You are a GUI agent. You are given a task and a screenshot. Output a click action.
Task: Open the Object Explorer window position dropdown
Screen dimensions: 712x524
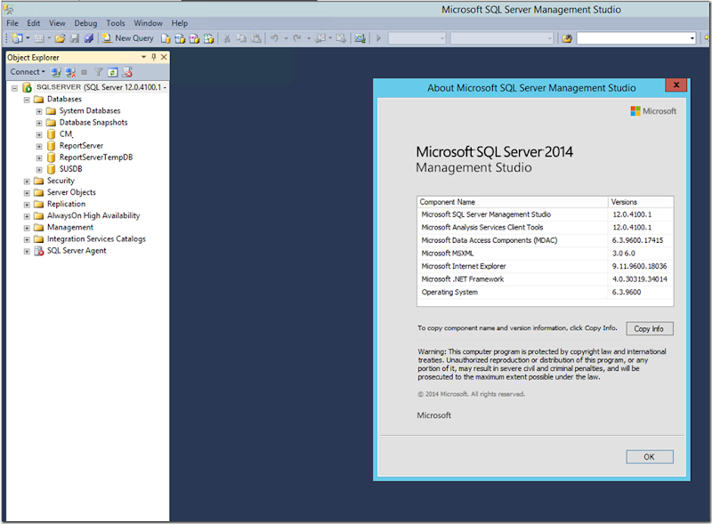(143, 57)
